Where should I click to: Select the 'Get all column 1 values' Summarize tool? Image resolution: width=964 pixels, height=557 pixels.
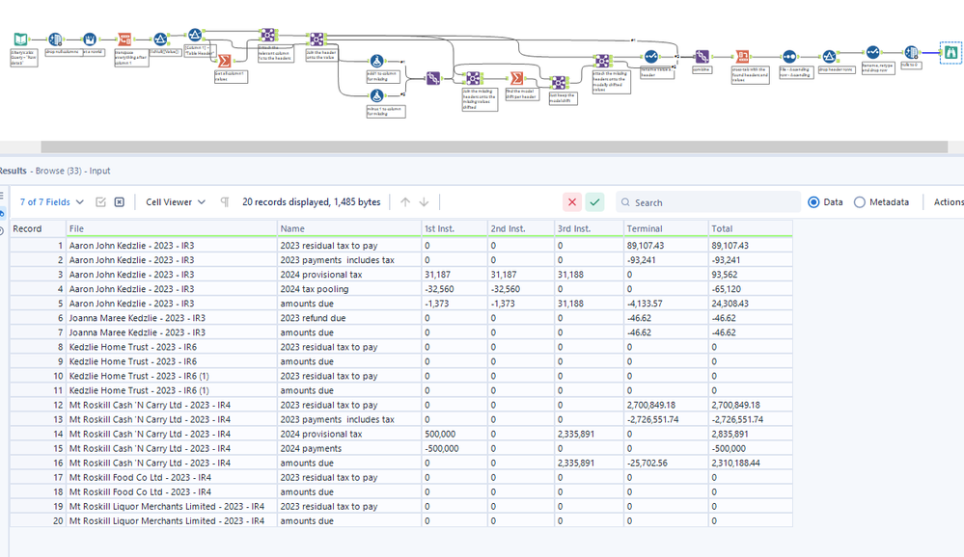point(225,61)
